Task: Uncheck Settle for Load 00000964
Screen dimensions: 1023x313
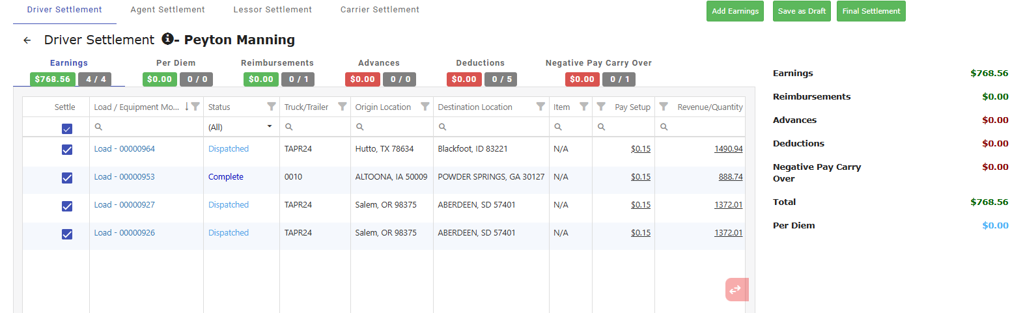Action: point(67,150)
